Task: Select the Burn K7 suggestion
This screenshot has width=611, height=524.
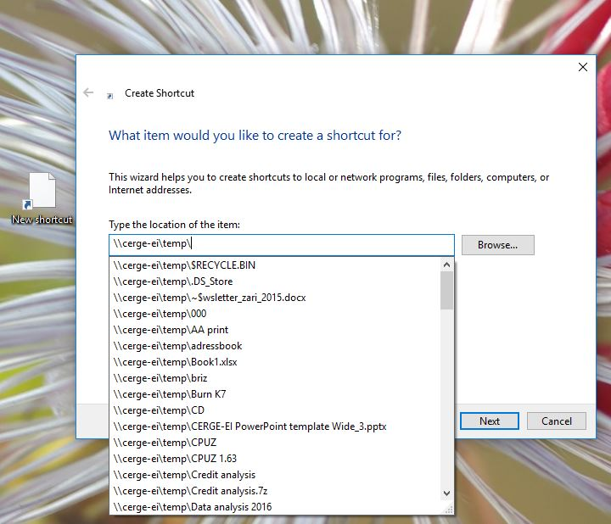Action: coord(170,394)
